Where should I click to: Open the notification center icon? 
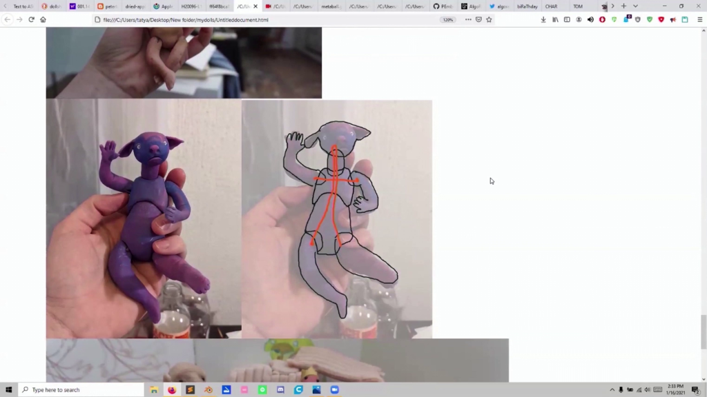tap(696, 390)
